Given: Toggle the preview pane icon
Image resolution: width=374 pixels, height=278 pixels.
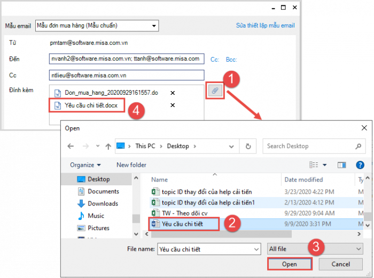Looking at the screenshot, I should point(342,165).
